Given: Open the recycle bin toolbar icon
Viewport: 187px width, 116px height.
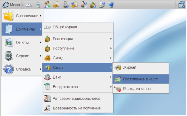Looking at the screenshot, I should 111,5.
